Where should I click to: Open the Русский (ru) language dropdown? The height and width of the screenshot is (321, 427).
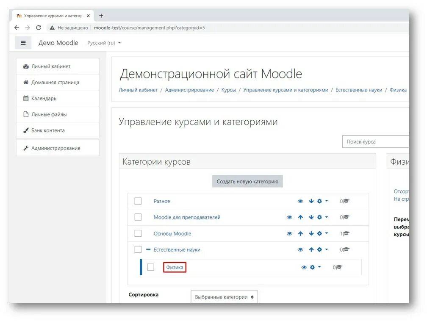coord(104,43)
